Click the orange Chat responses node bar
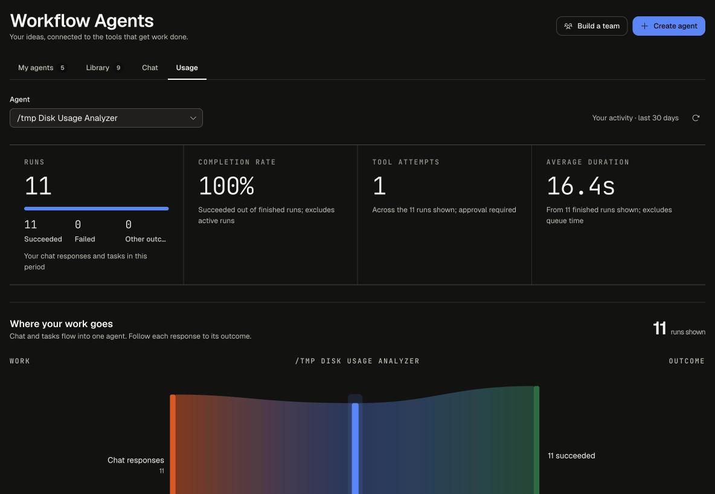The width and height of the screenshot is (715, 494). (x=173, y=444)
